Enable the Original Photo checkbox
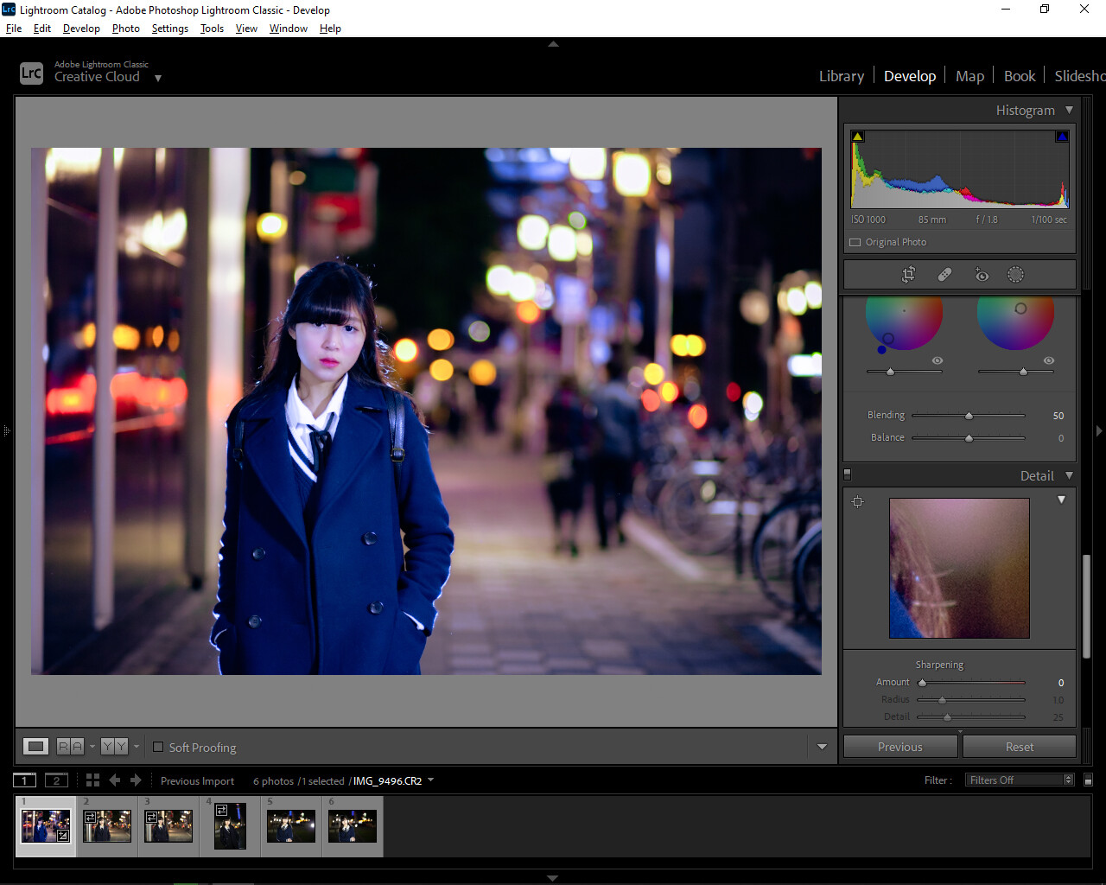This screenshot has width=1106, height=885. [855, 243]
